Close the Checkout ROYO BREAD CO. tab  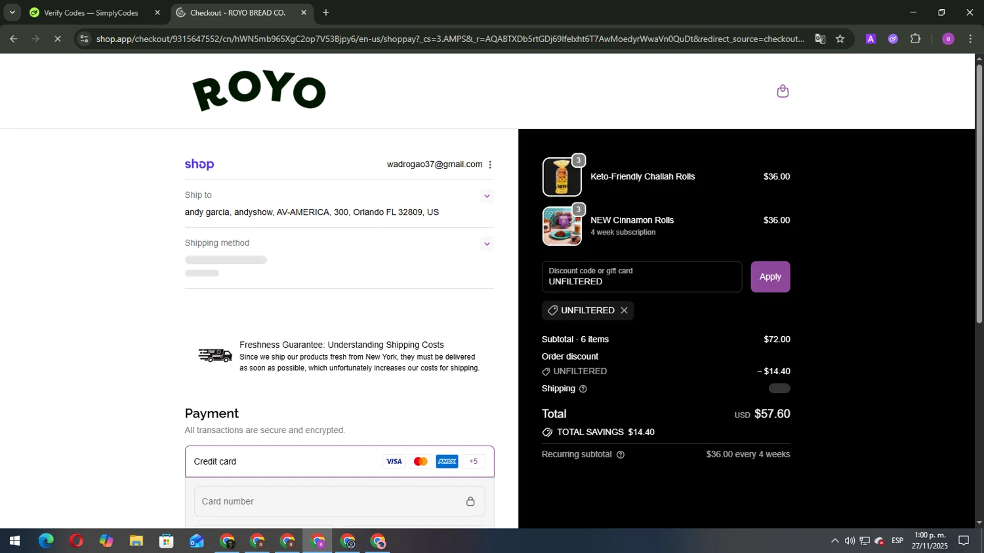[304, 12]
